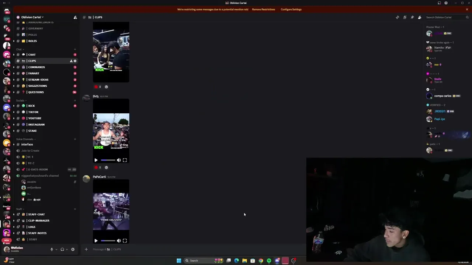This screenshot has width=472, height=265.
Task: Open the STAFF-CHAT channel
Action: 46,214
